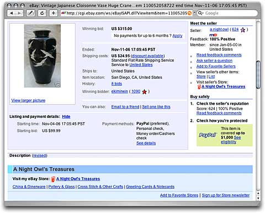The height and width of the screenshot is (213, 265).
Task: Open the 8 bids history link
Action: (x=116, y=84)
